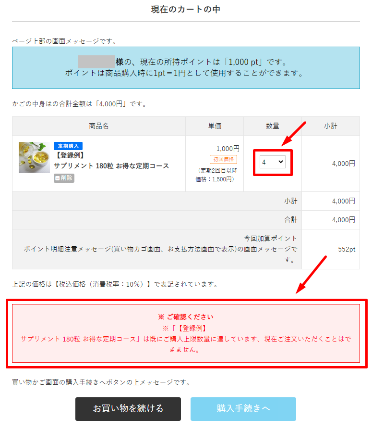
Task: Click the 数量 column header
Action: 273,126
